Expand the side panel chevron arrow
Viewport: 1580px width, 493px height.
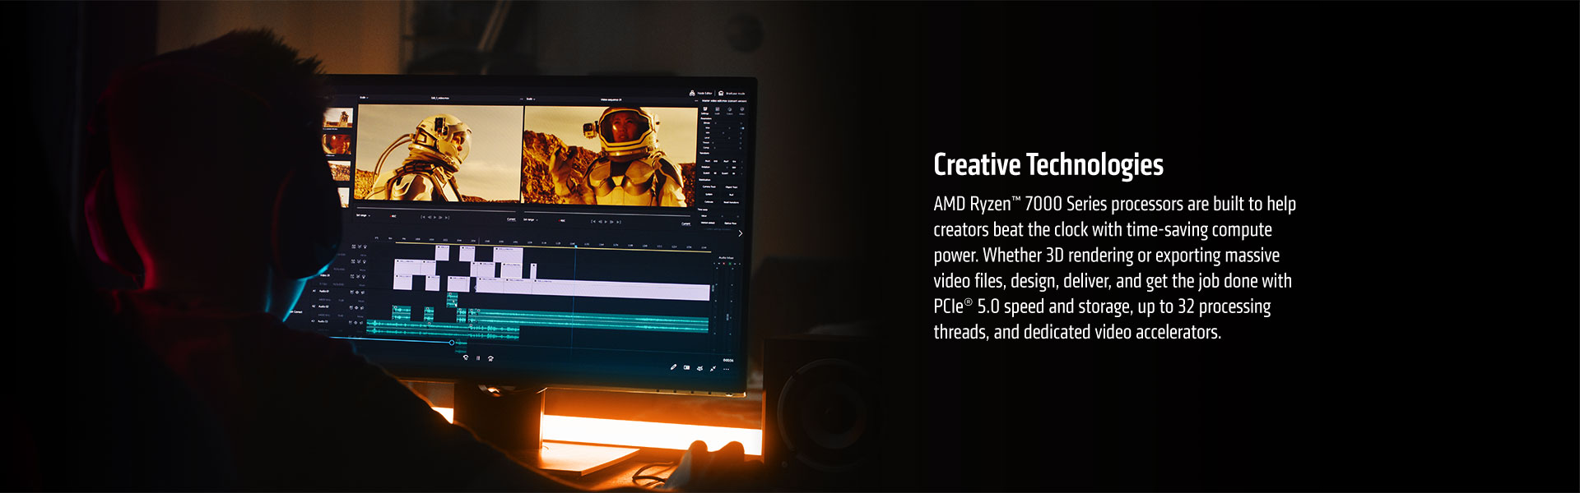(x=740, y=233)
